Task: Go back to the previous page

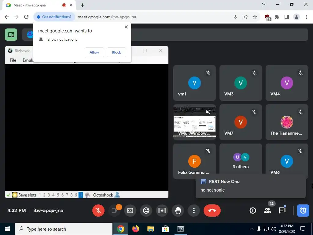Action: pos(7,17)
